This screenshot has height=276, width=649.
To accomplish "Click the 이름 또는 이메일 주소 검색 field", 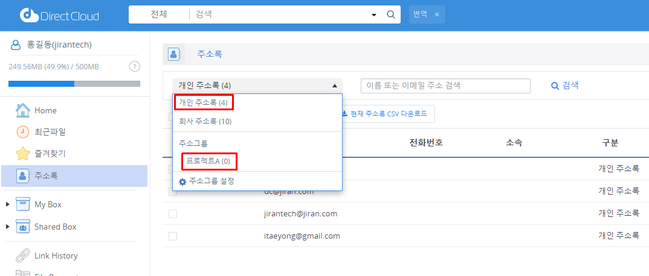I will (445, 86).
